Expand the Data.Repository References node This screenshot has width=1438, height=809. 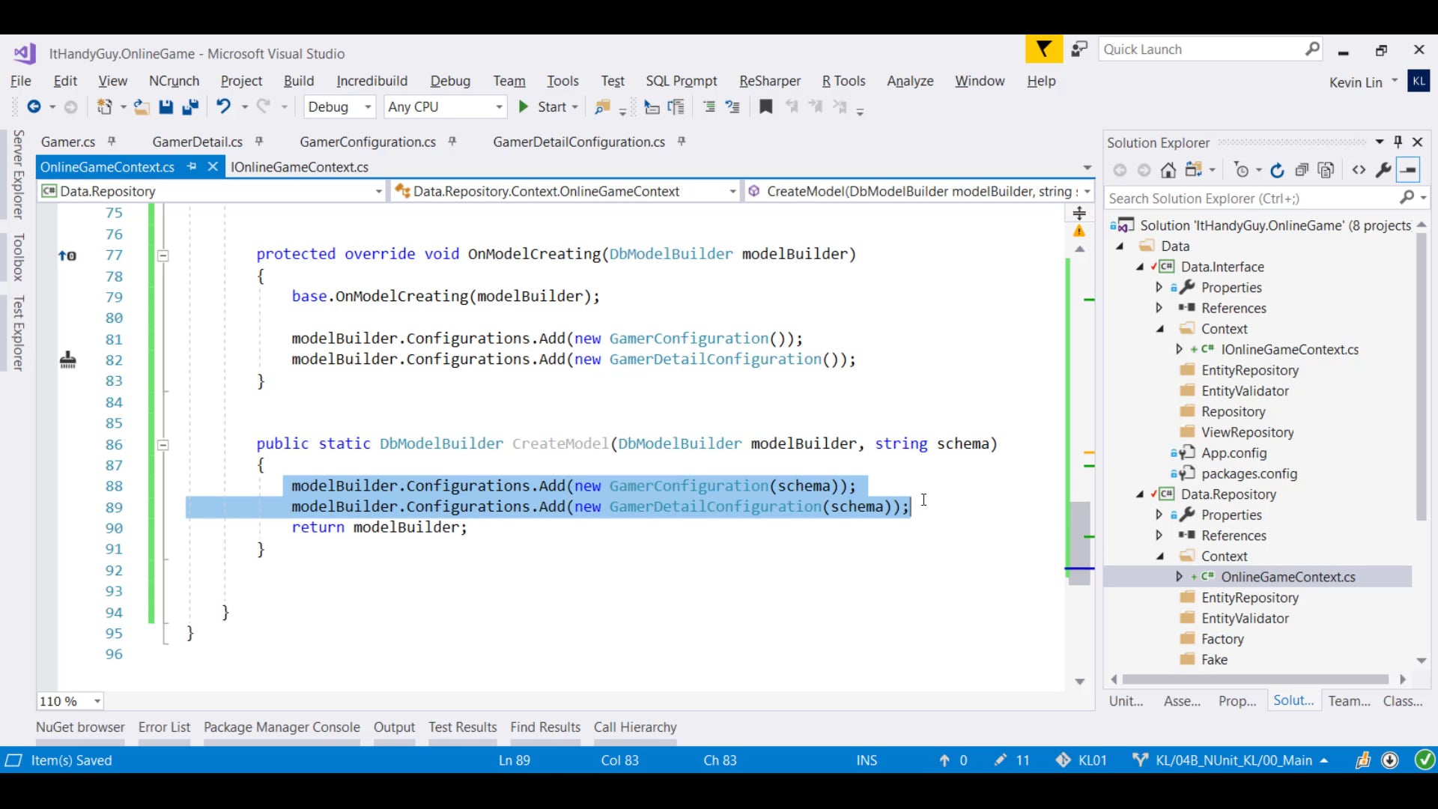click(1159, 536)
